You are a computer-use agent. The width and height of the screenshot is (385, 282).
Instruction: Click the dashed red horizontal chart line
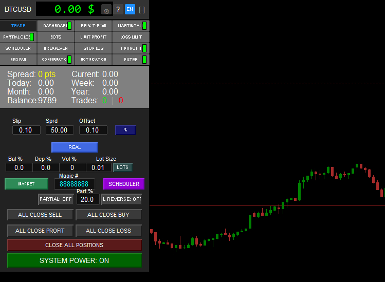click(x=268, y=84)
